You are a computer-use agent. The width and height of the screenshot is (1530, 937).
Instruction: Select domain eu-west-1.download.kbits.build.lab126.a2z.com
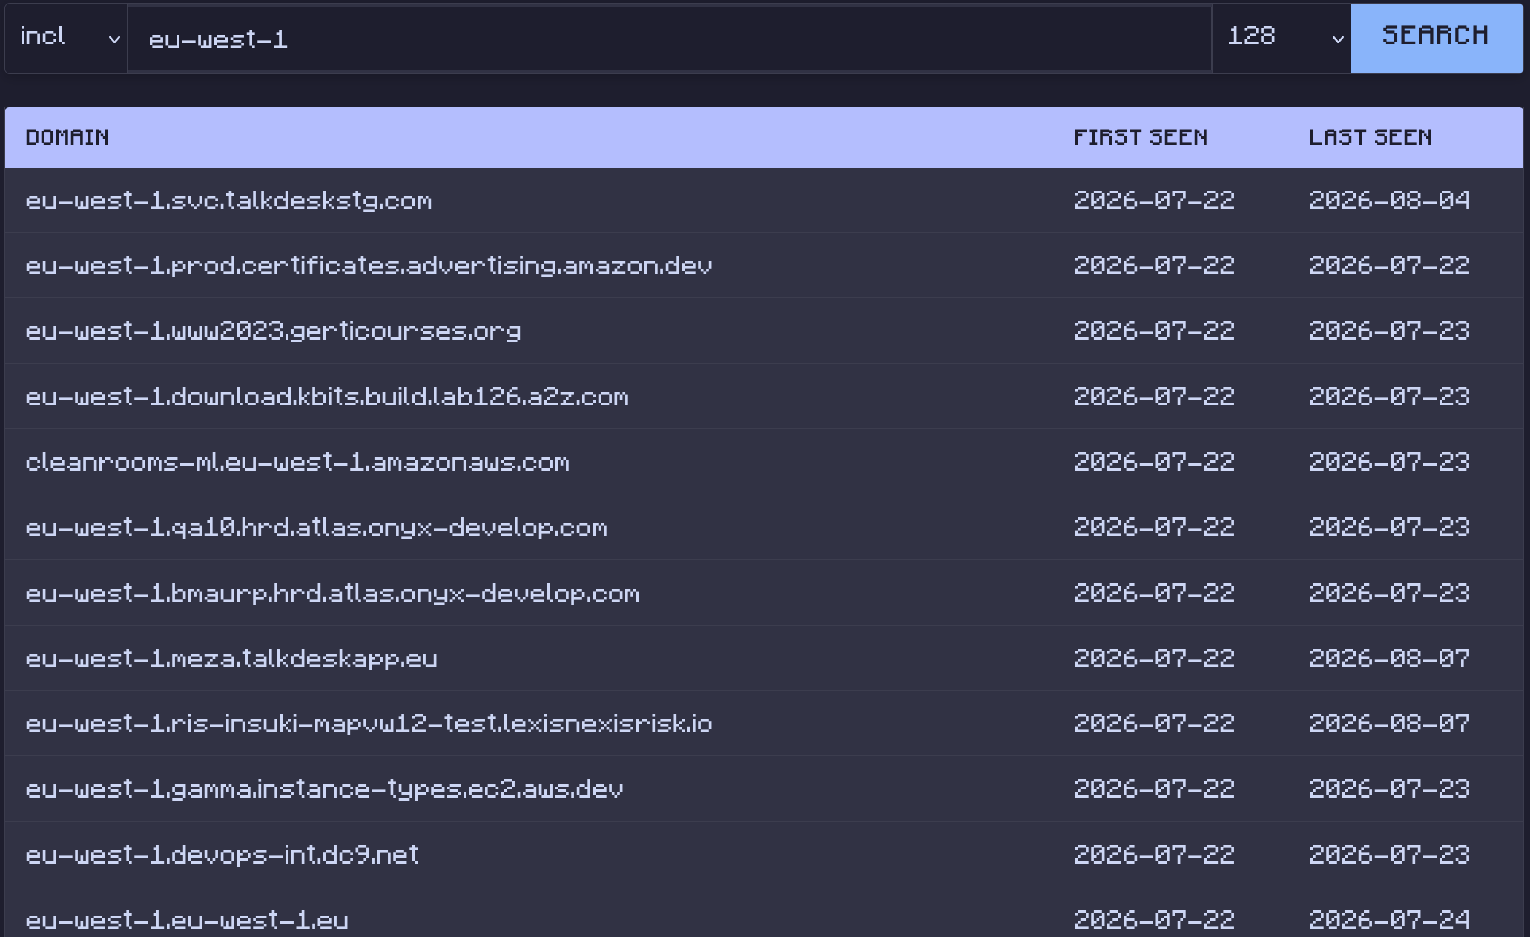point(327,397)
